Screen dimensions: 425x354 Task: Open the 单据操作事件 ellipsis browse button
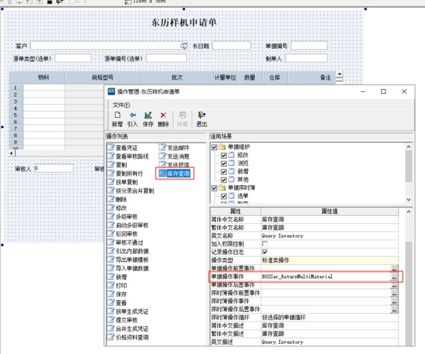pyautogui.click(x=394, y=277)
